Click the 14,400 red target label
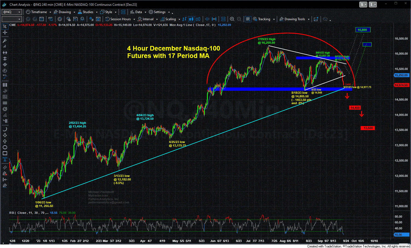This screenshot has height=248, width=411. [355, 108]
